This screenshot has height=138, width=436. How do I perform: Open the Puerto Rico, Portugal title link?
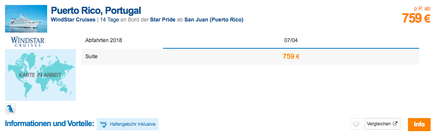pos(96,11)
